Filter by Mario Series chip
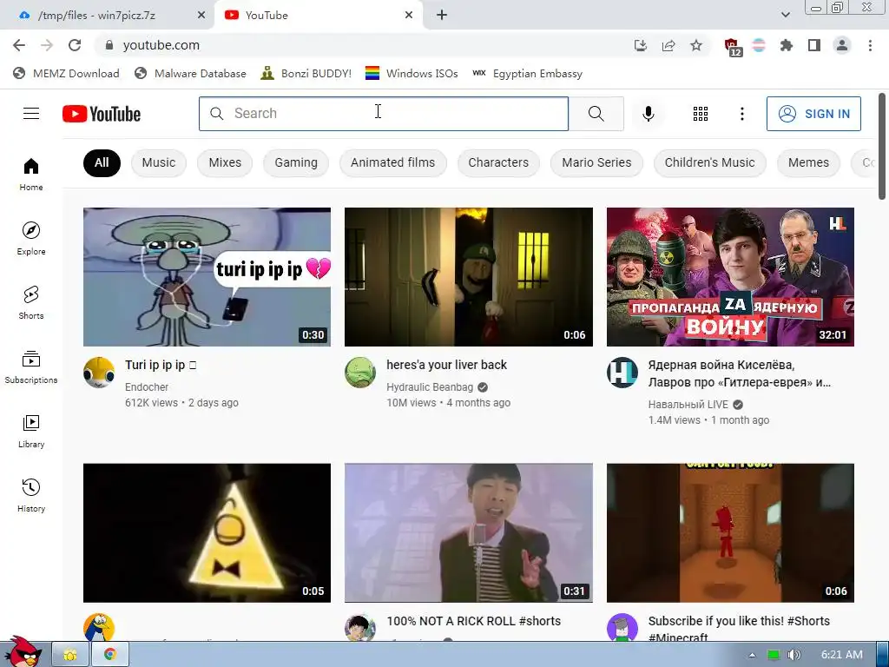Viewport: 889px width, 667px height. pyautogui.click(x=596, y=162)
